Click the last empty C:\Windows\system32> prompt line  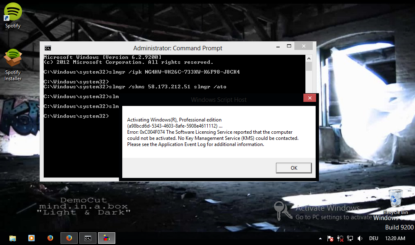coord(76,116)
